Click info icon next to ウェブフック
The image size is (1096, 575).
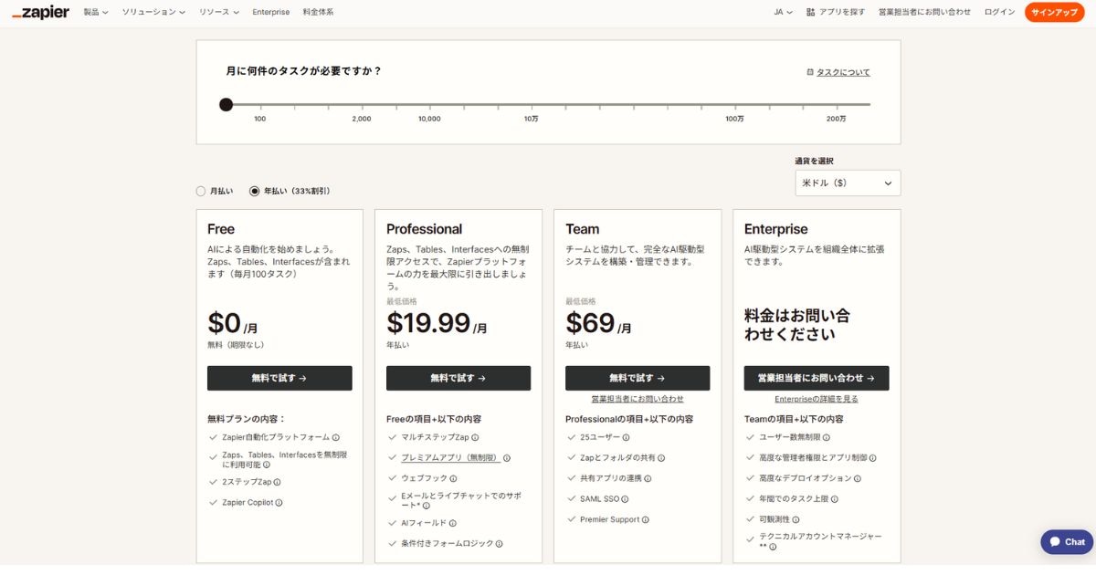point(453,478)
